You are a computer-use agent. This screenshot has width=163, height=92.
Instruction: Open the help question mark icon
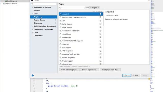pos(33,75)
